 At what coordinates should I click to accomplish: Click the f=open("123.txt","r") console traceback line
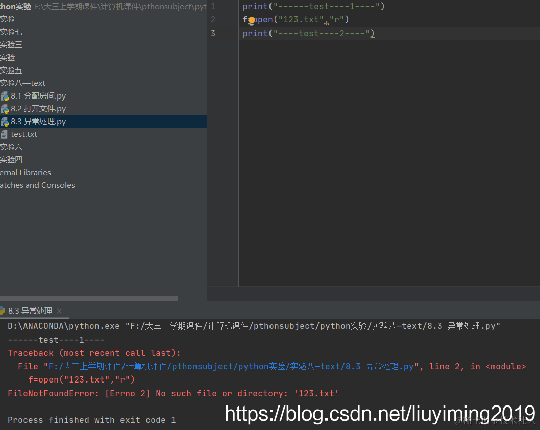click(81, 379)
